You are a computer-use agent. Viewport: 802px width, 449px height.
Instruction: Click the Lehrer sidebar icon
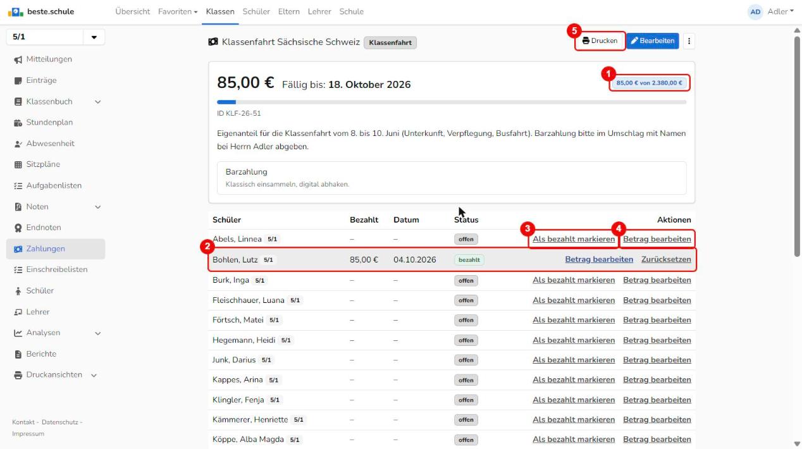(17, 312)
